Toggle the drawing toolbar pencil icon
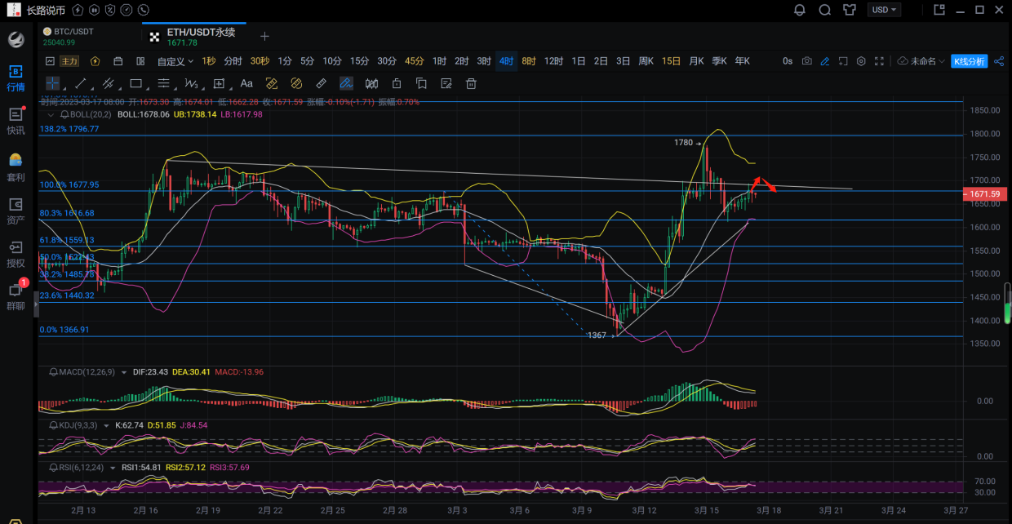The width and height of the screenshot is (1012, 524). (x=825, y=61)
